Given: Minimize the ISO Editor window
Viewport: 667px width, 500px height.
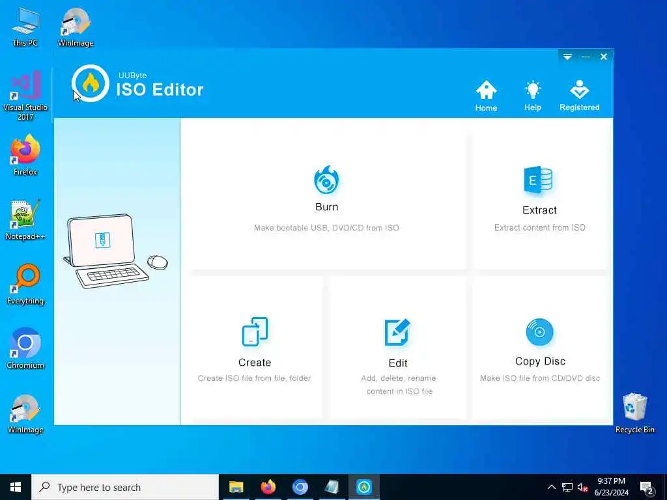Looking at the screenshot, I should tap(586, 57).
